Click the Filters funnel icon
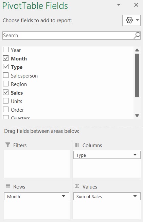The image size is (143, 222). click(8, 145)
